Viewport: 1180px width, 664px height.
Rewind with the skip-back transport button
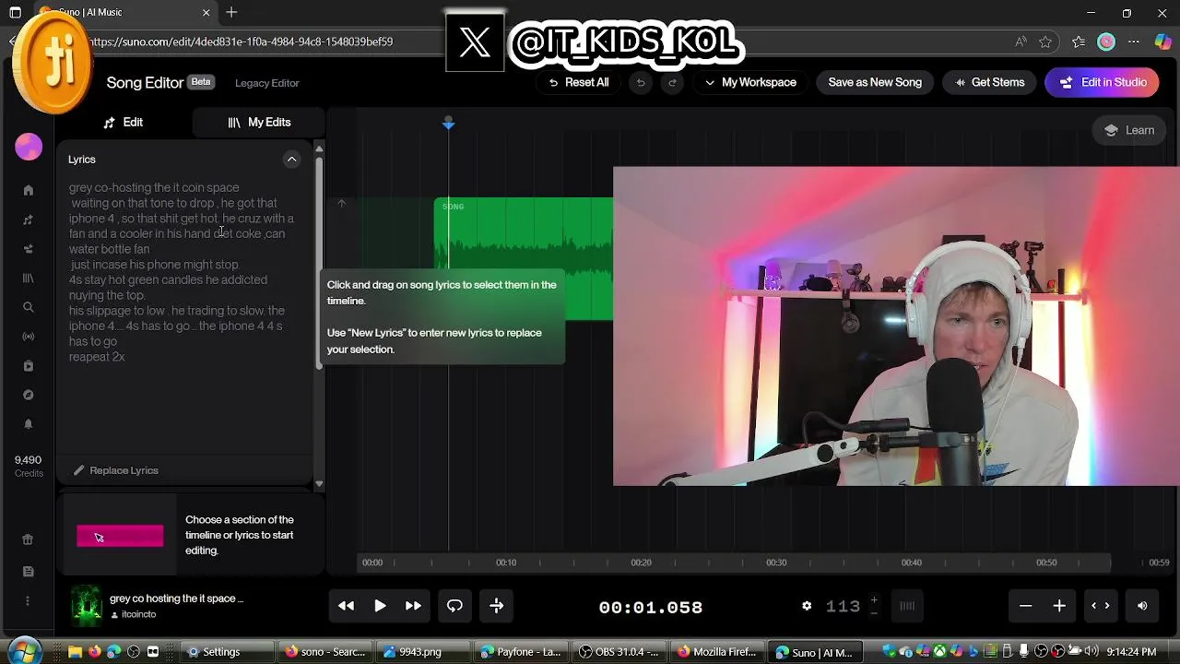pyautogui.click(x=346, y=606)
